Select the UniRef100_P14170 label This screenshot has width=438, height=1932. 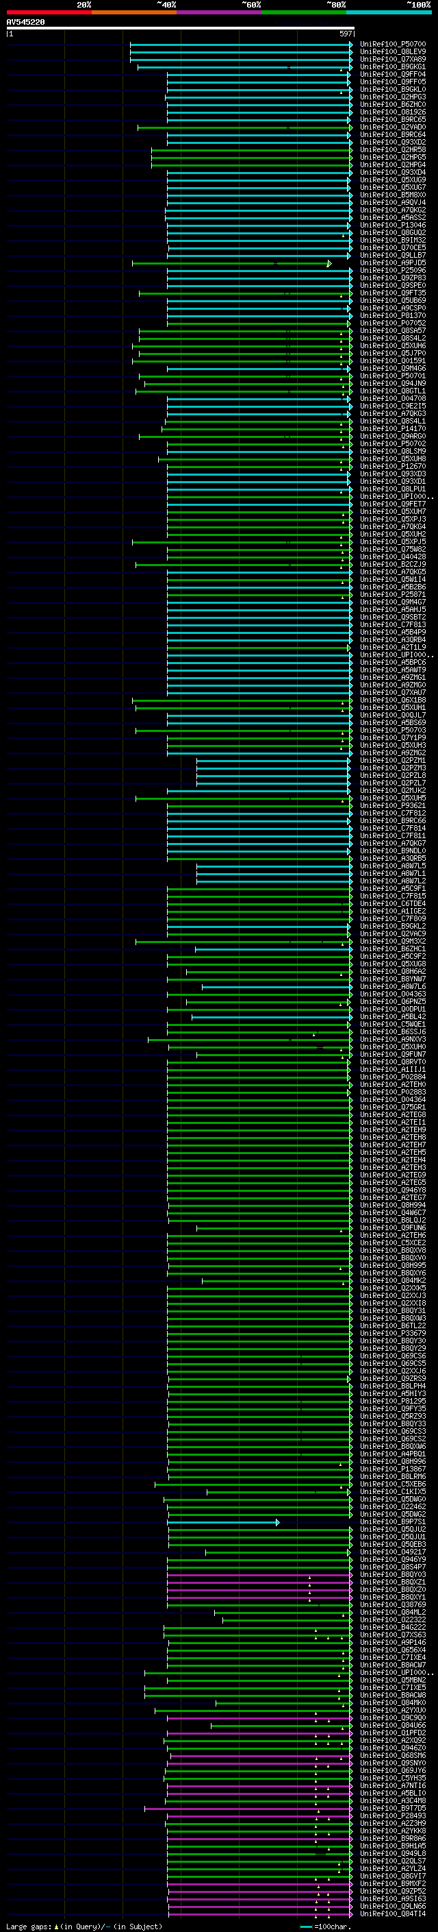click(393, 429)
